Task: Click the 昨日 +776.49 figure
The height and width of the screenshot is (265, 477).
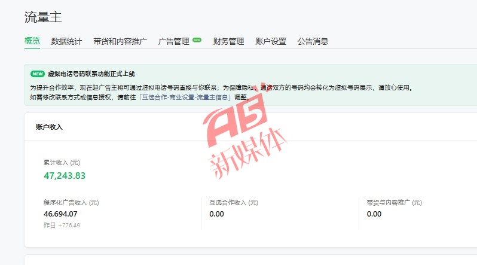Action: tap(62, 226)
